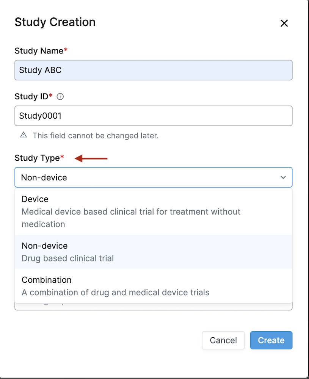Click the Study Type label
Image resolution: width=309 pixels, height=379 pixels.
[39, 158]
